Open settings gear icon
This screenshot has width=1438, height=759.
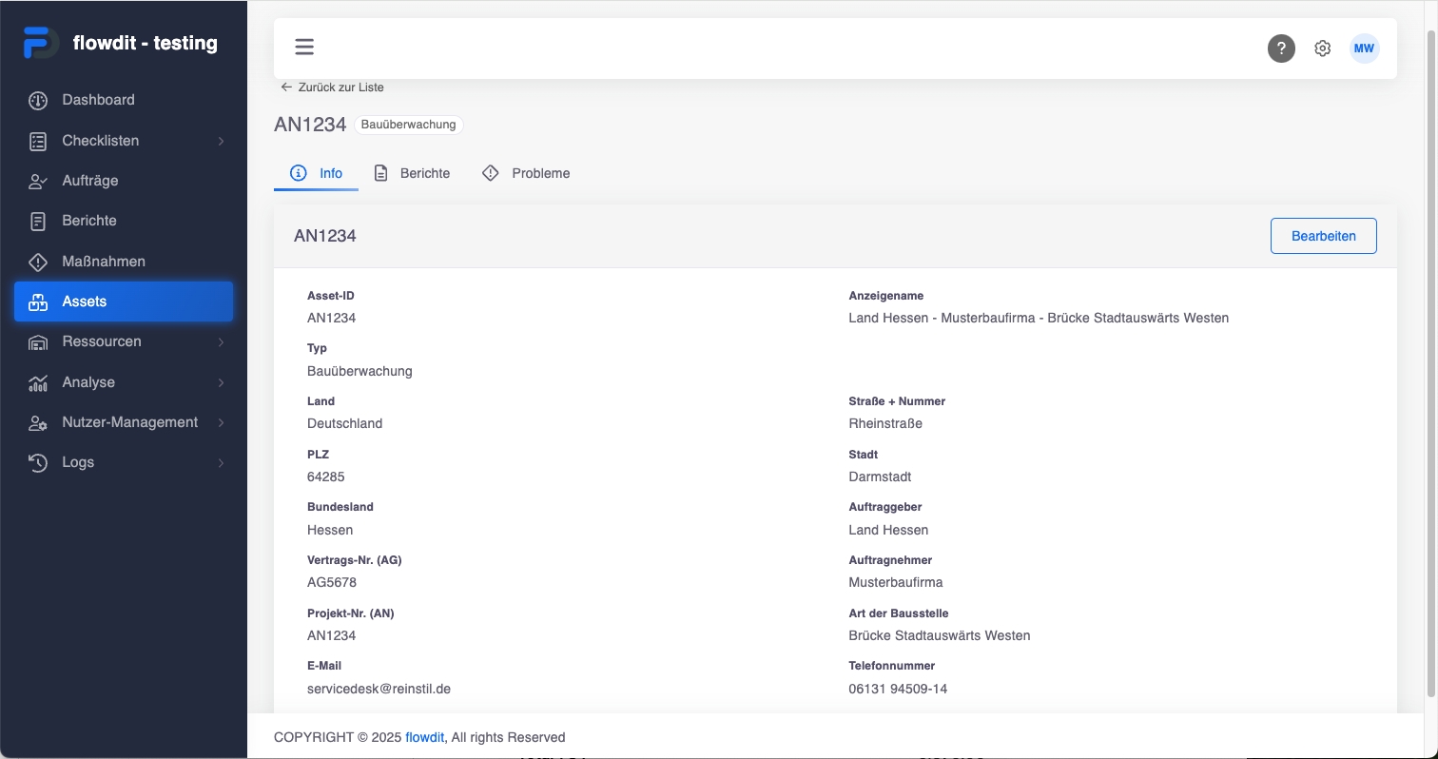pos(1322,49)
